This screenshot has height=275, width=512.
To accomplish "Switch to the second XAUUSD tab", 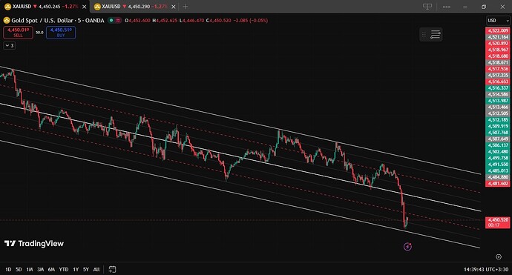I will coord(134,7).
